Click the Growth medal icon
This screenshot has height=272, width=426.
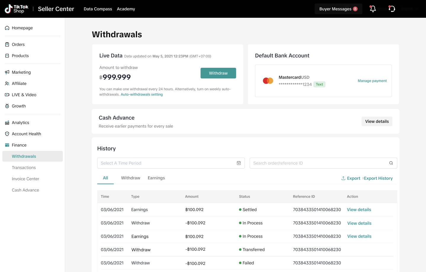(x=7, y=106)
